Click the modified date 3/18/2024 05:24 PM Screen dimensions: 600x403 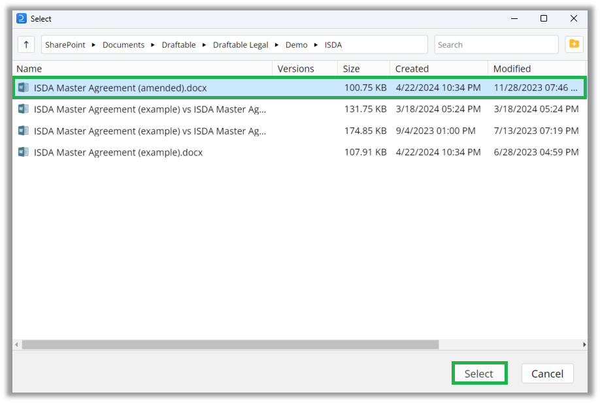[536, 109]
